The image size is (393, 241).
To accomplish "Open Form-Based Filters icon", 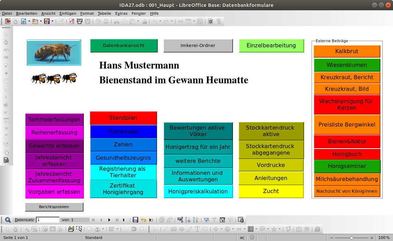I will pyautogui.click(x=222, y=220).
